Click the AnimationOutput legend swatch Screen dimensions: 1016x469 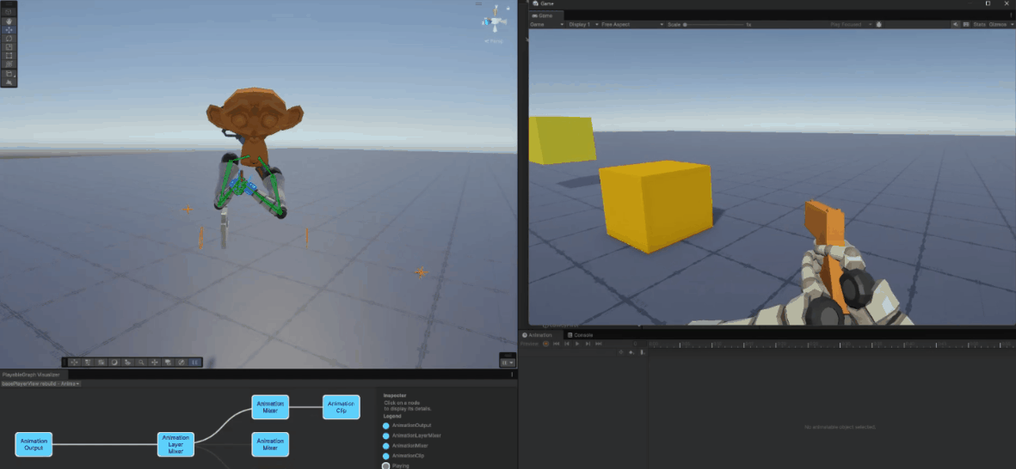pyautogui.click(x=386, y=426)
